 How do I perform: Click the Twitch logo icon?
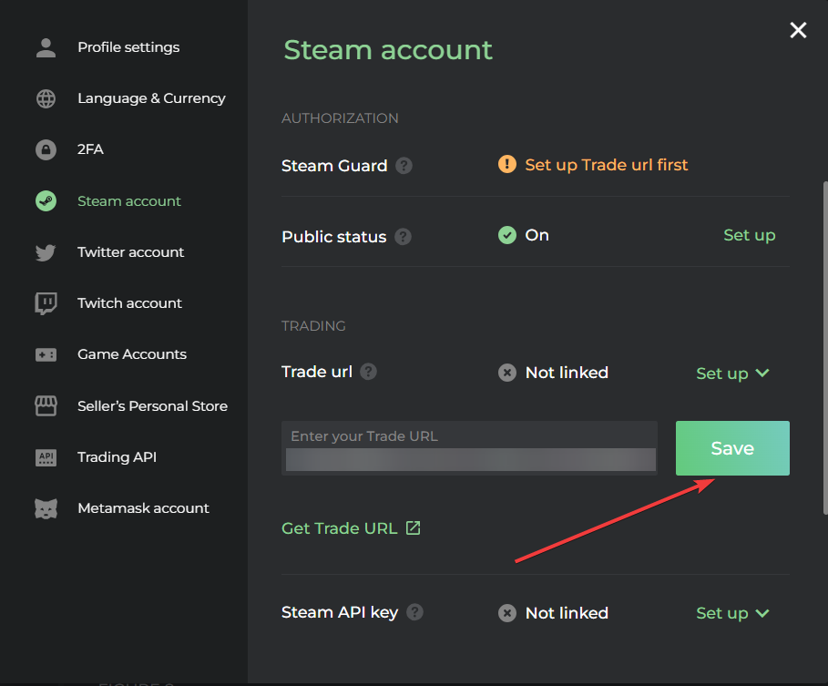46,303
